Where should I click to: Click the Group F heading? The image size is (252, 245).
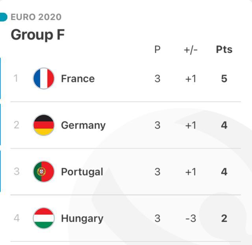coord(37,35)
